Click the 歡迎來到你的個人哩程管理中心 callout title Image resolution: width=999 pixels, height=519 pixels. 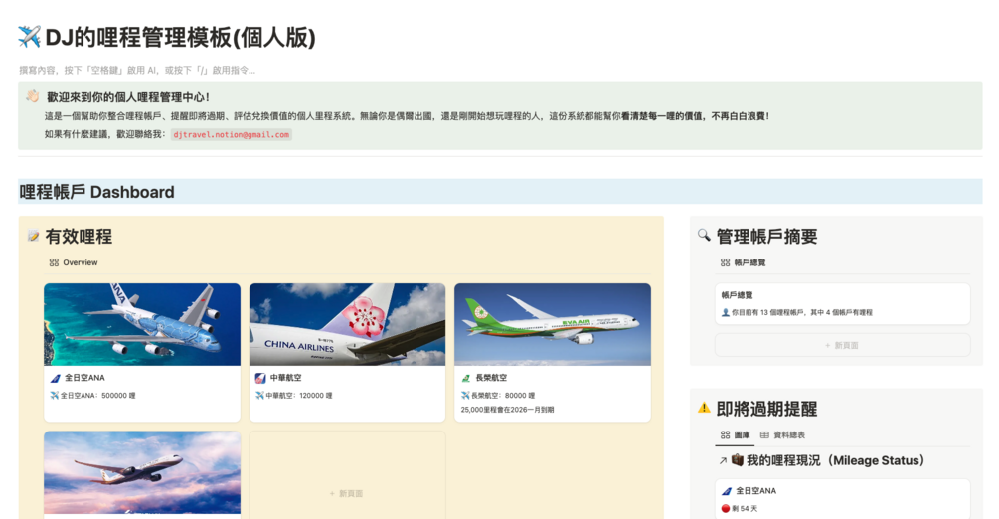pos(128,96)
